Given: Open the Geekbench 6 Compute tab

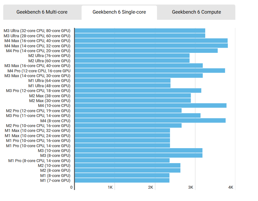Looking at the screenshot, I should pyautogui.click(x=196, y=12).
